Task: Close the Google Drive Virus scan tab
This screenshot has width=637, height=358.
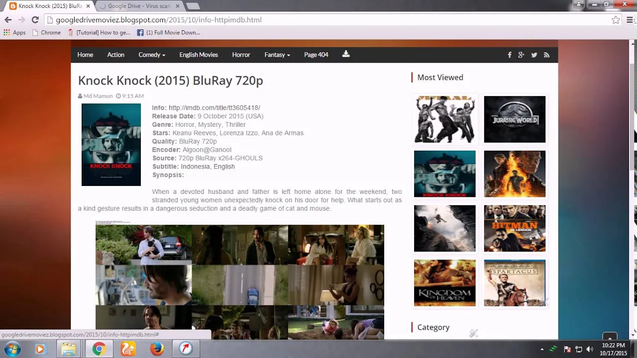Action: coord(177,6)
